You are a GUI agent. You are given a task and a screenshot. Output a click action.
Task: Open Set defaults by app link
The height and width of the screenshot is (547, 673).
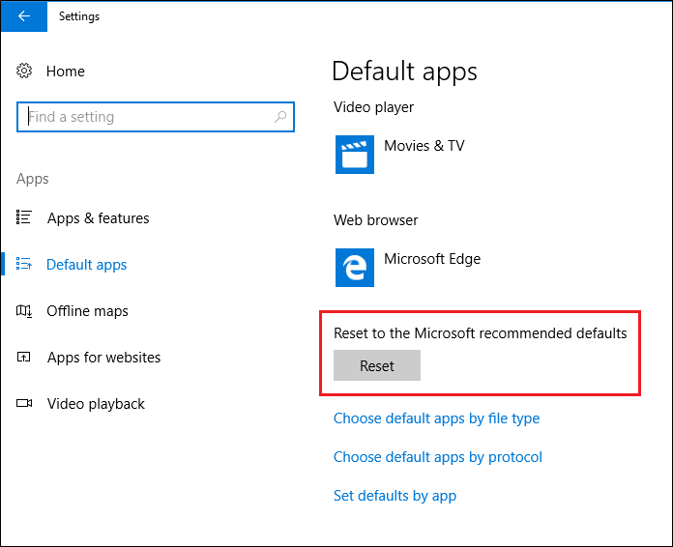coord(395,496)
